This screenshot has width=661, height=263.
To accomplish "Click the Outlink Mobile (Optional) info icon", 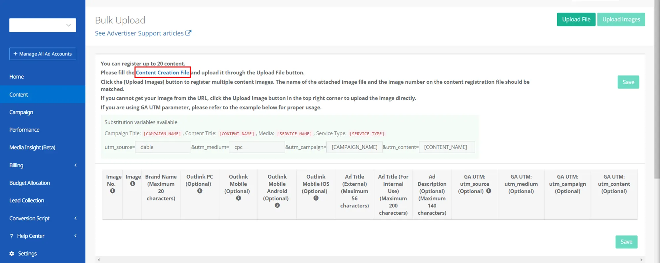I will pos(238,198).
